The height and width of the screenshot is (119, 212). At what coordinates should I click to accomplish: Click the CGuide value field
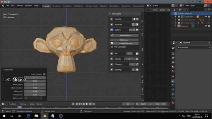pos(129,59)
